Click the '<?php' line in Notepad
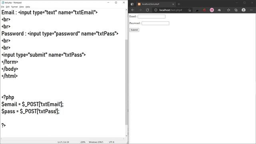This screenshot has width=256, height=144. tap(8, 97)
